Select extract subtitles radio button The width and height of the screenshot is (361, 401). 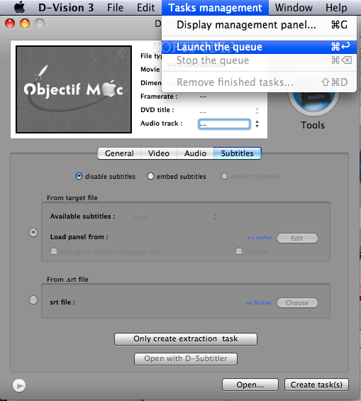click(224, 176)
